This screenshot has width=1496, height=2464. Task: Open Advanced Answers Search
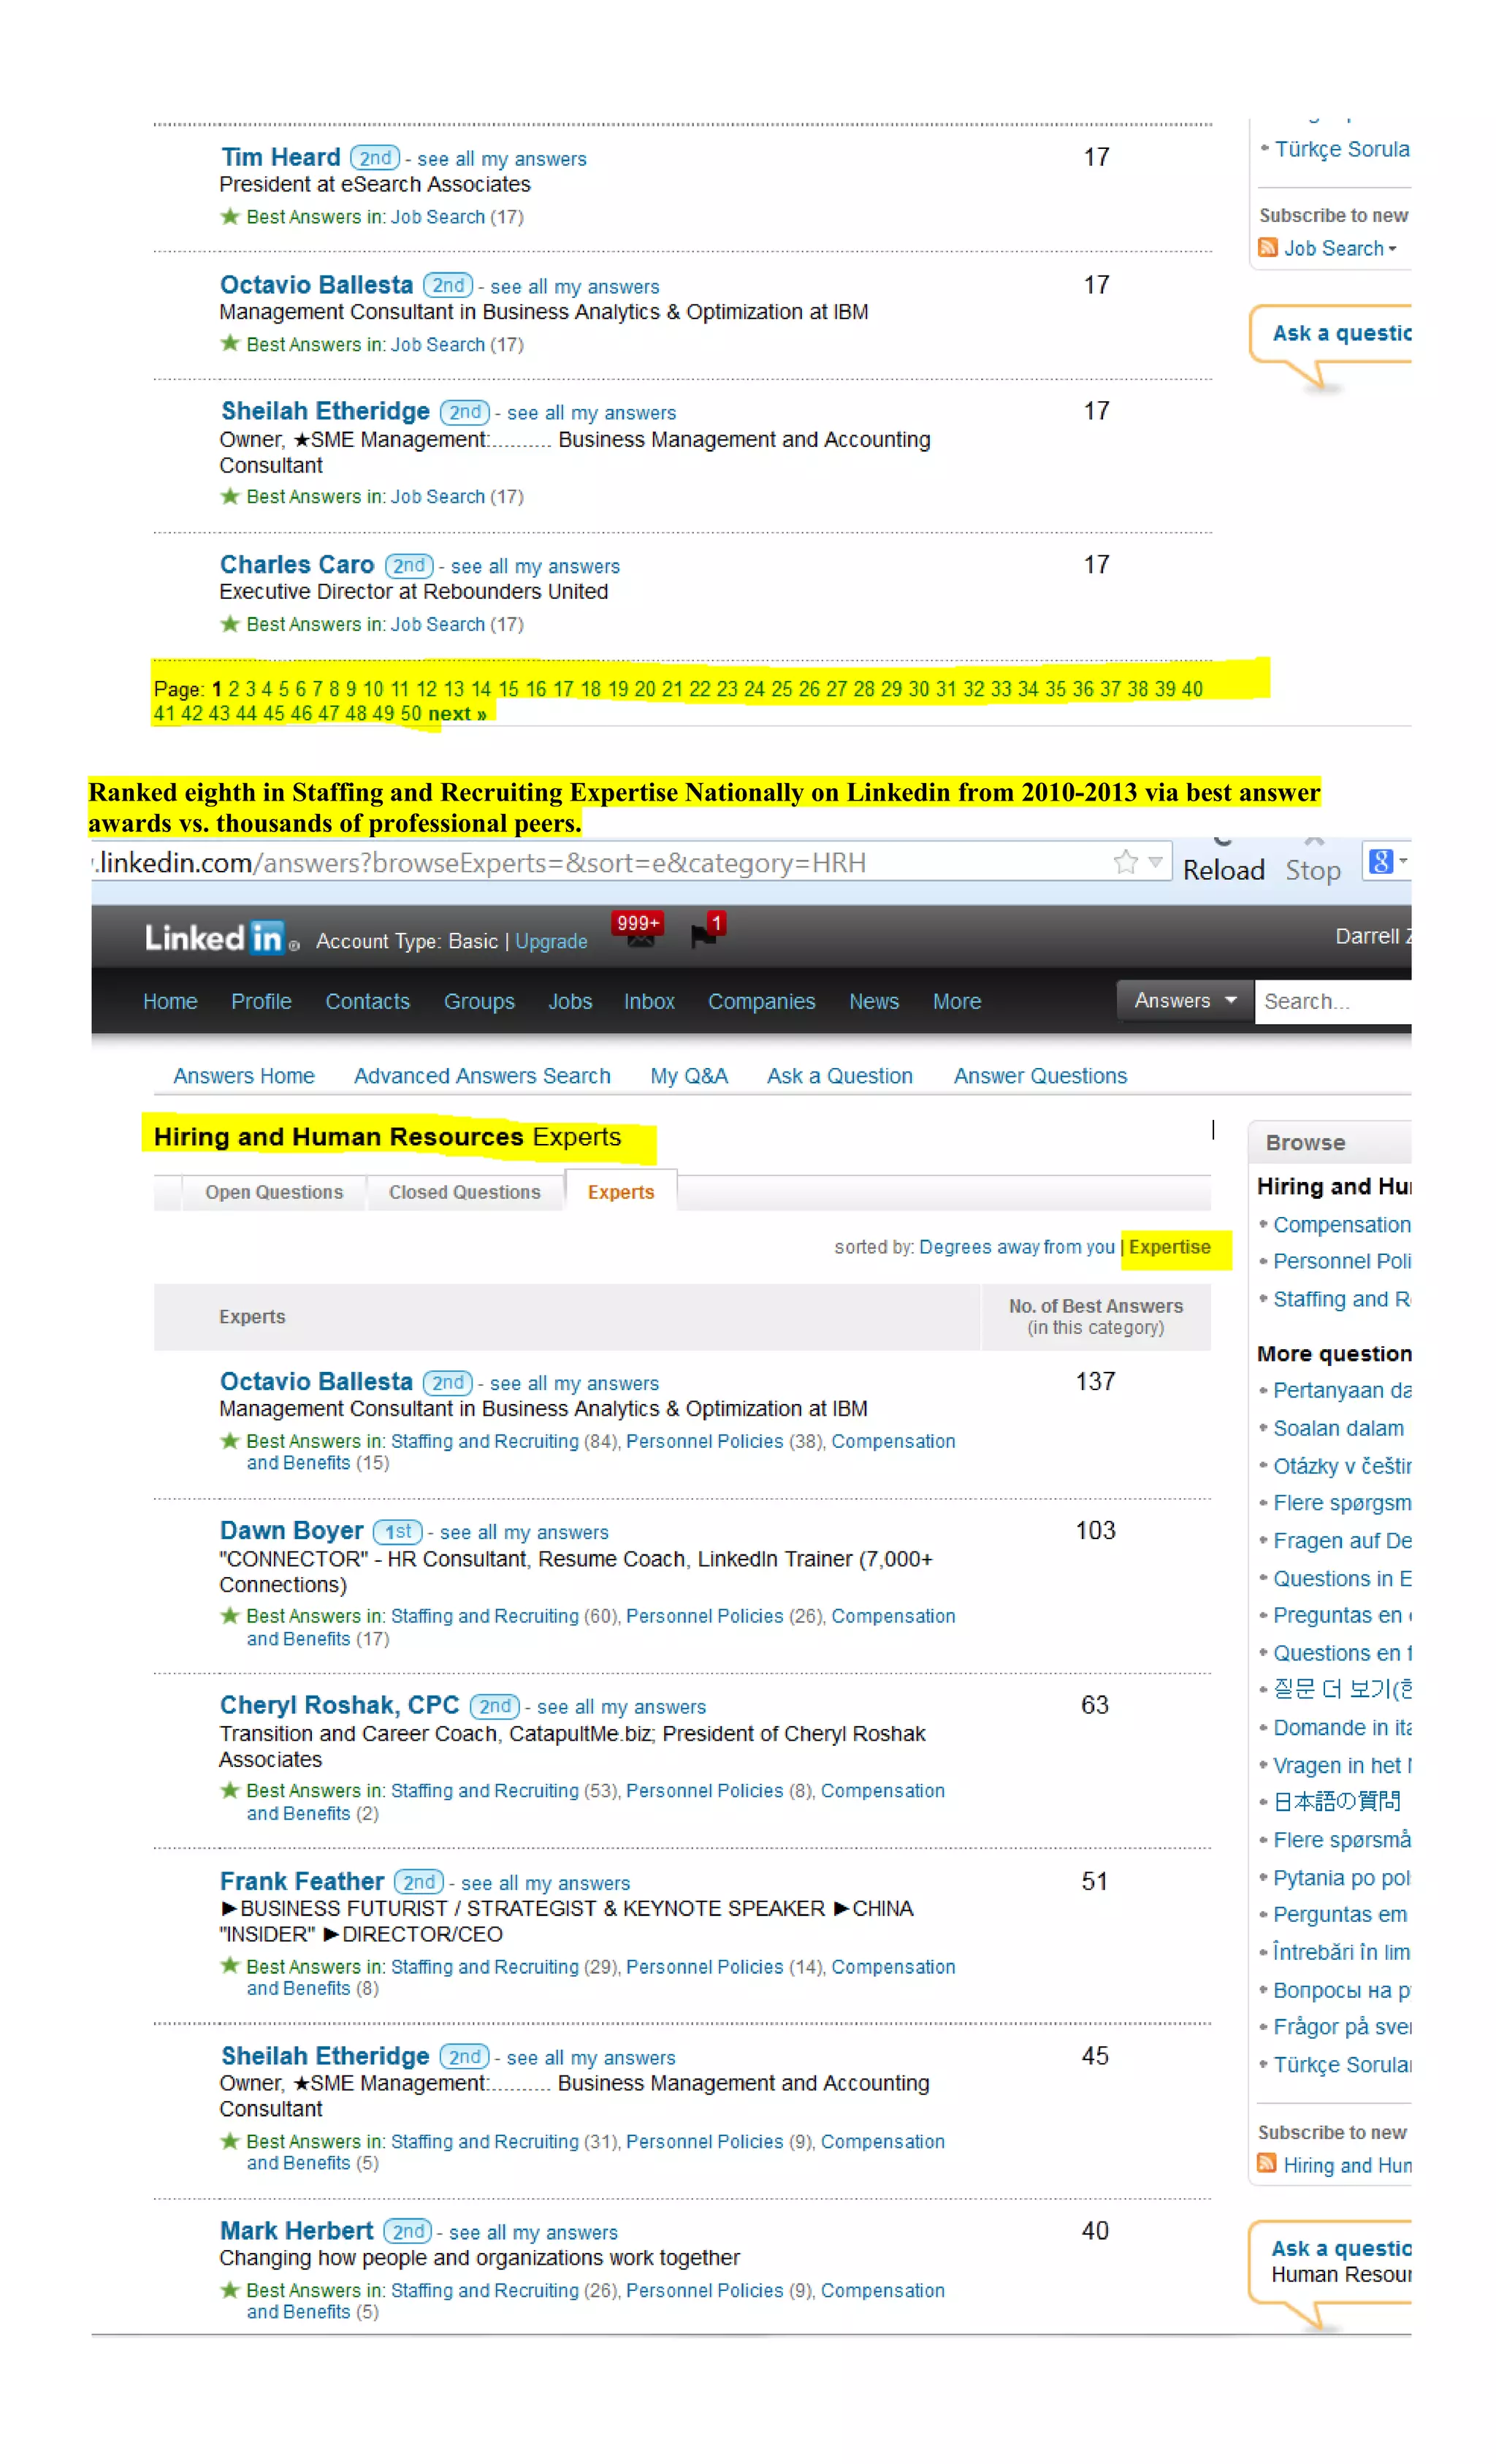[482, 1075]
